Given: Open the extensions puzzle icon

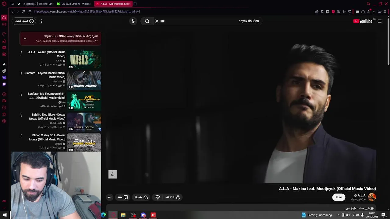Looking at the screenshot, I should click(363, 12).
